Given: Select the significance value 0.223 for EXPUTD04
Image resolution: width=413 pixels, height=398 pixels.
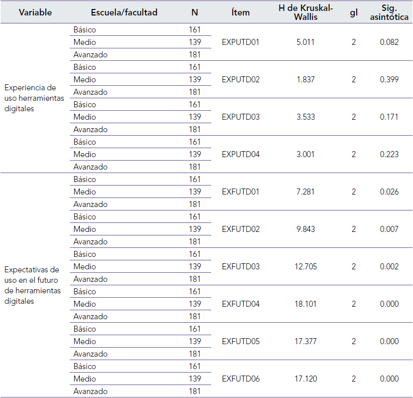Looking at the screenshot, I should pyautogui.click(x=389, y=155).
